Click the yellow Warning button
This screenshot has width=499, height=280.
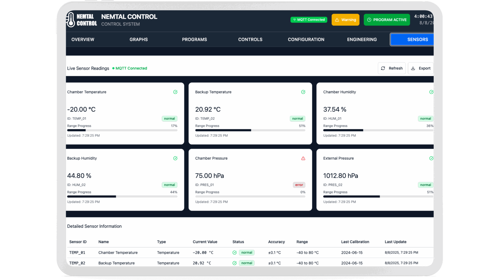(x=345, y=20)
